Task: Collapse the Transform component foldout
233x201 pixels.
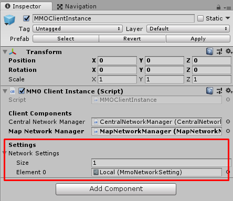Action: coord(5,52)
